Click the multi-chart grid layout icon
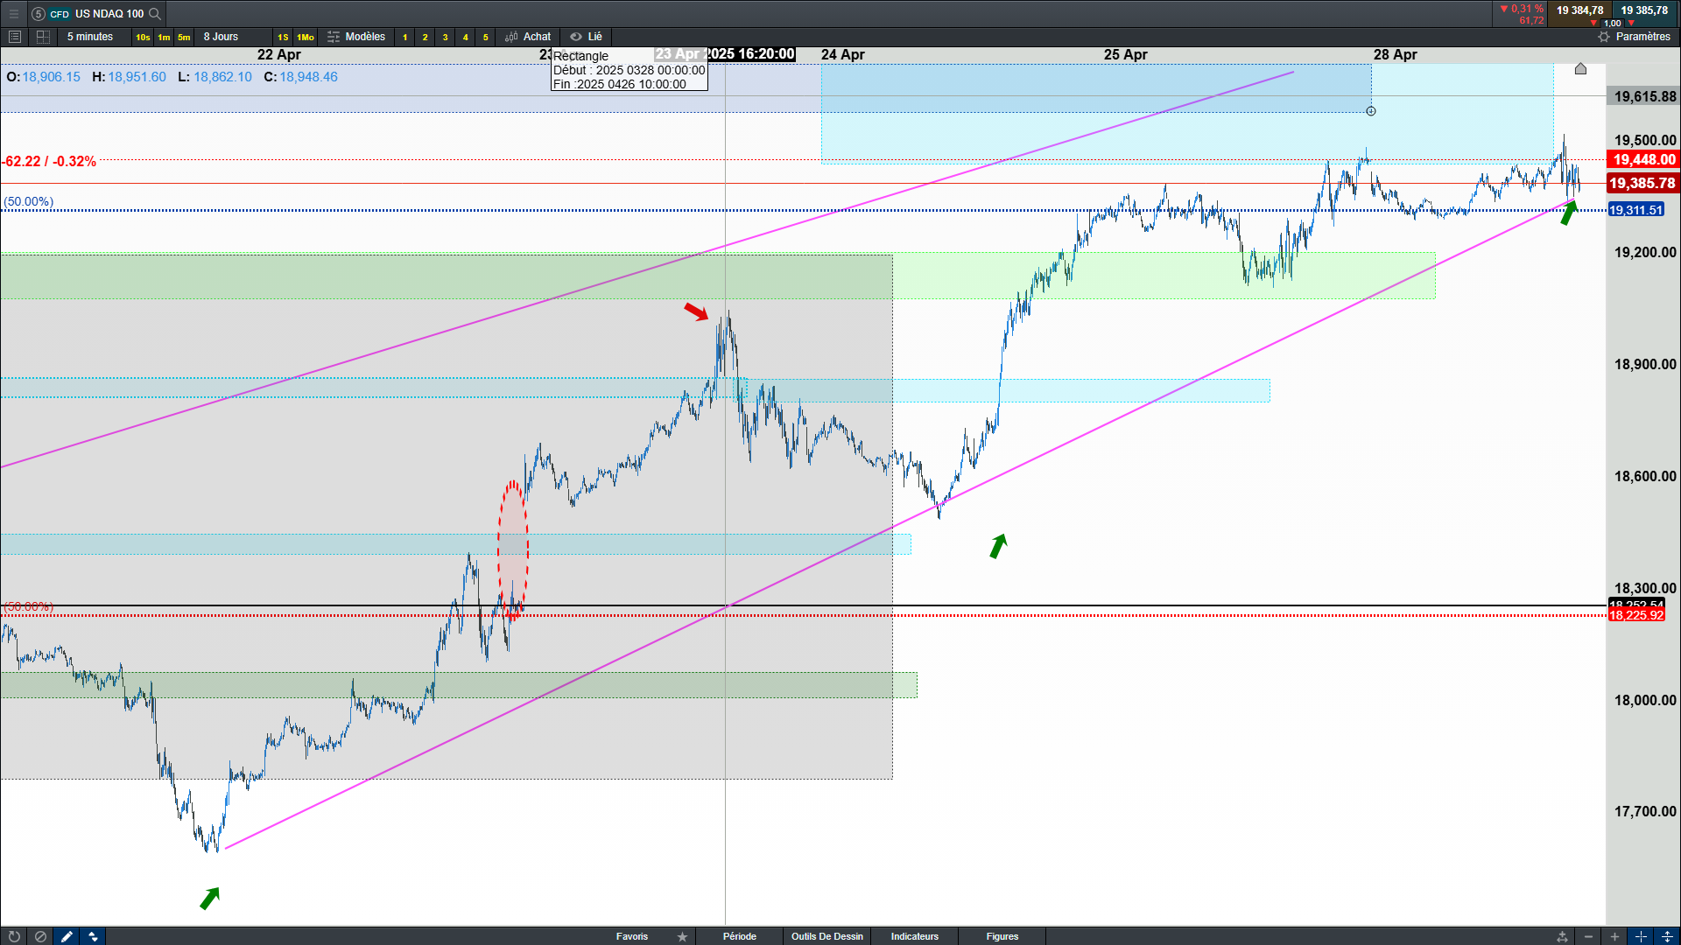 tap(43, 37)
